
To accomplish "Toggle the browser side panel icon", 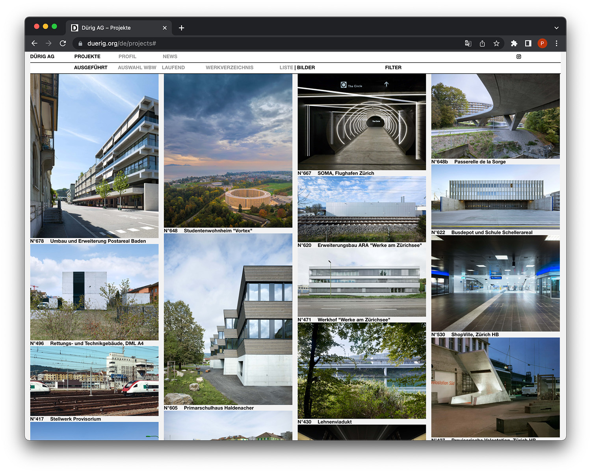I will point(528,43).
